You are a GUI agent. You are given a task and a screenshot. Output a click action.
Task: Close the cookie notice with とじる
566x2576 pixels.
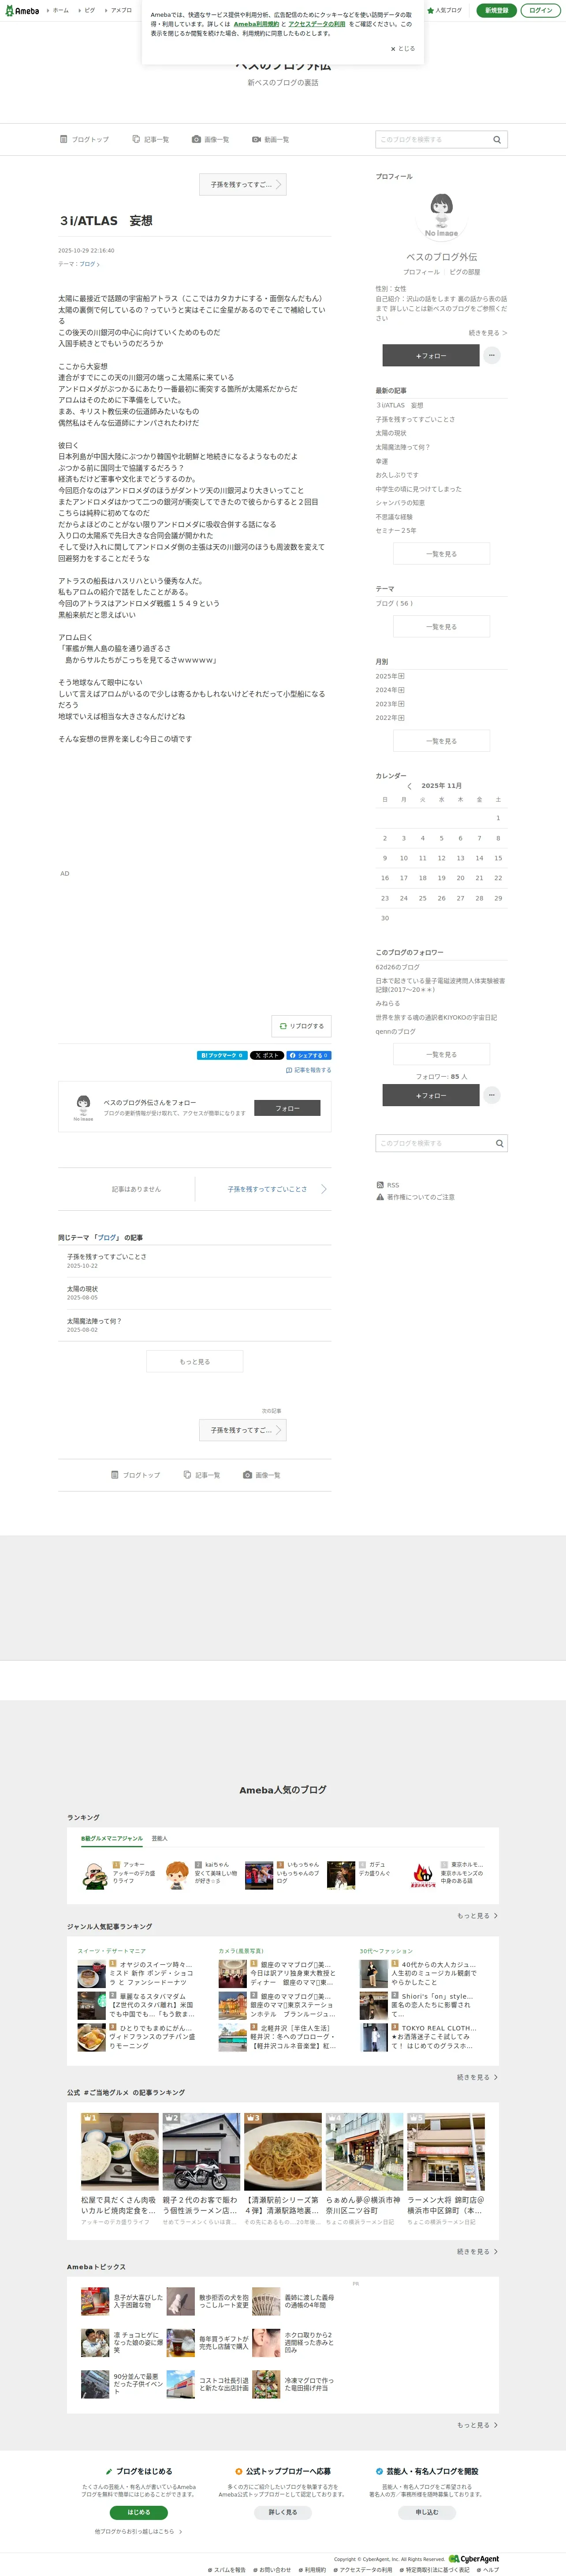402,48
